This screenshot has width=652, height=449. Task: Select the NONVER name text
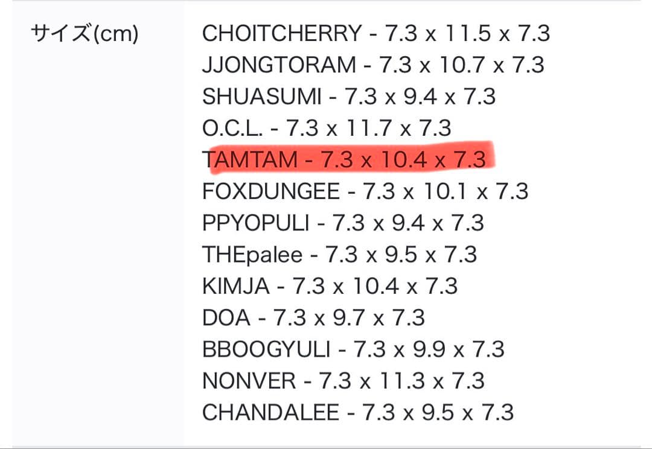click(x=249, y=381)
